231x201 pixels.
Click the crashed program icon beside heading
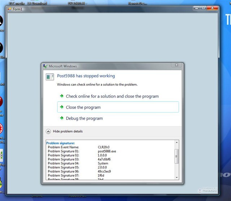50,77
